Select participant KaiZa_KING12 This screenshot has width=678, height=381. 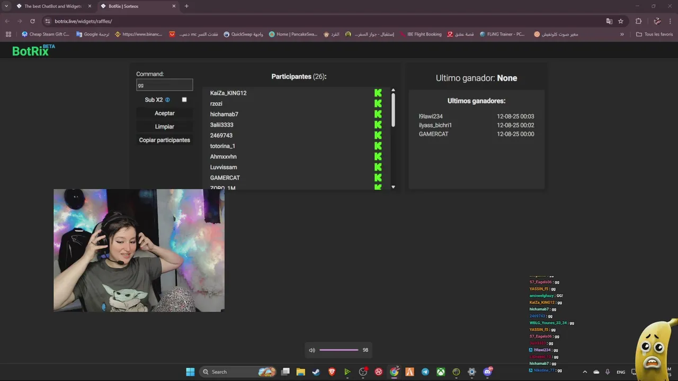coord(228,93)
